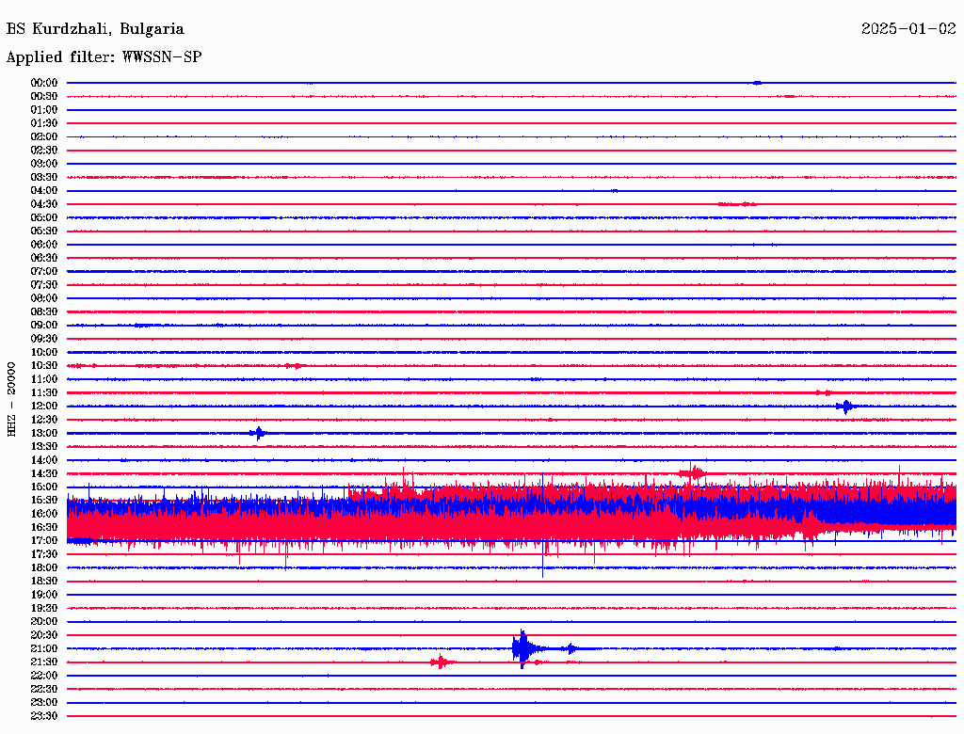Viewport: 964px width, 734px height.
Task: Select the 11:00 time label
Action: [x=44, y=379]
